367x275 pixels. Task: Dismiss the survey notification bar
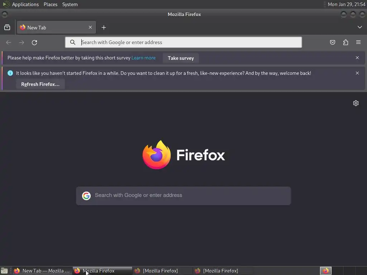pos(357,58)
